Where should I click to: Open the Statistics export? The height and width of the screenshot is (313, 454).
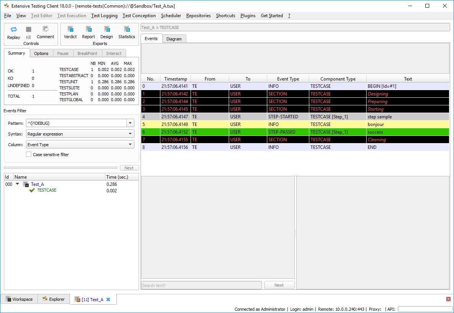pyautogui.click(x=127, y=29)
